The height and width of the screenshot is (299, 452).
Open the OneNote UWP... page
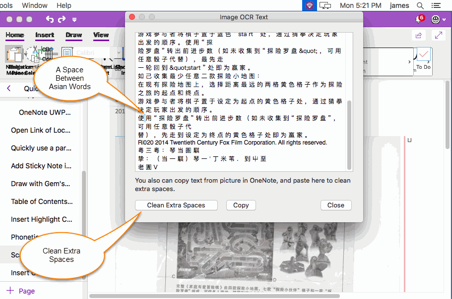45,112
